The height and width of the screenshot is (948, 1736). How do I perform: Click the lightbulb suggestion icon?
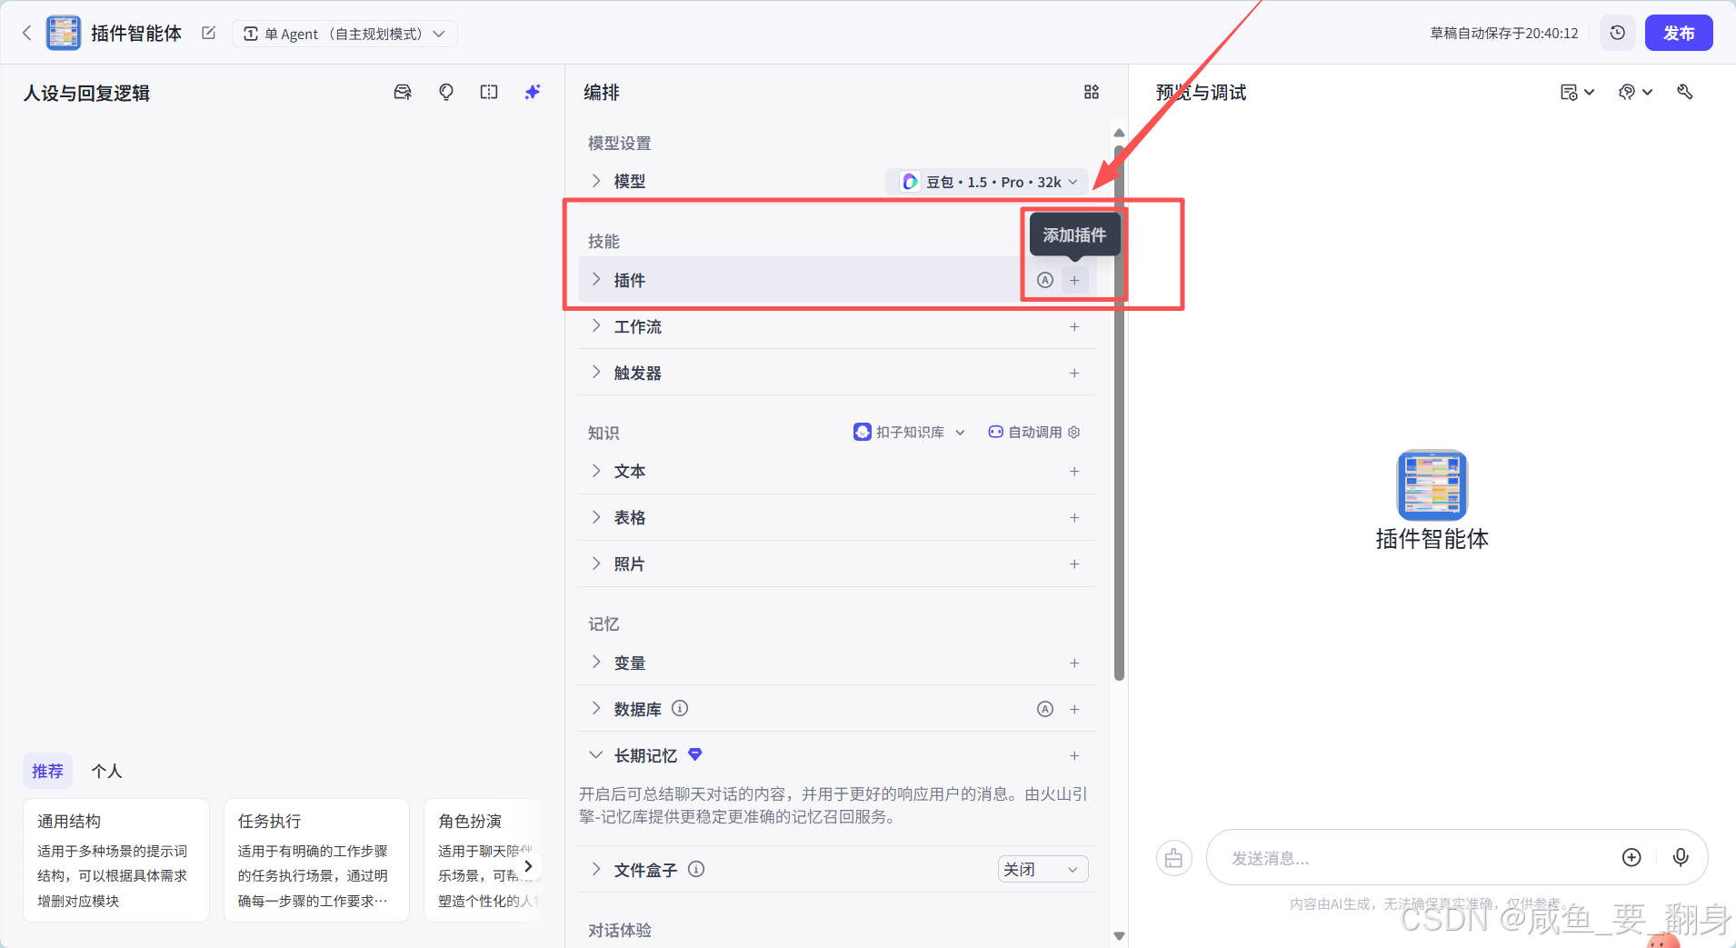[446, 92]
